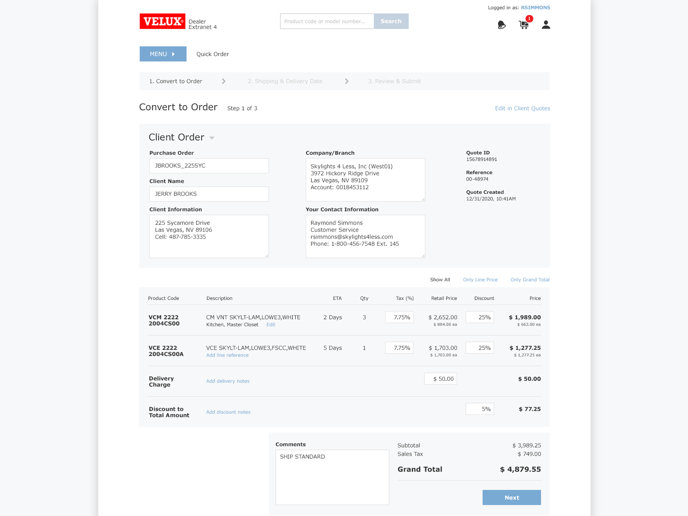Screen dimensions: 688x516
Task: Click Add delivery notes link
Action: 227,381
